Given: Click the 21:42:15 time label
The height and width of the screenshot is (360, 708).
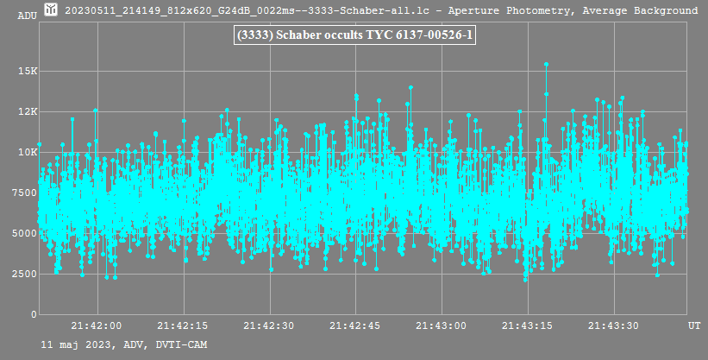Looking at the screenshot, I should [184, 325].
